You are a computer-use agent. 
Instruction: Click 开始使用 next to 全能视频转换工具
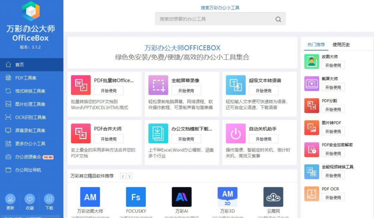pos(333,176)
